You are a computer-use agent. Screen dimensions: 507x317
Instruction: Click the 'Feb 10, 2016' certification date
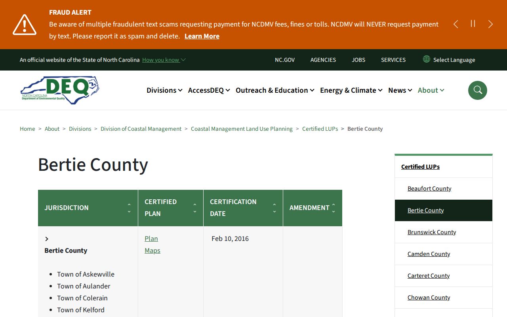pos(230,239)
